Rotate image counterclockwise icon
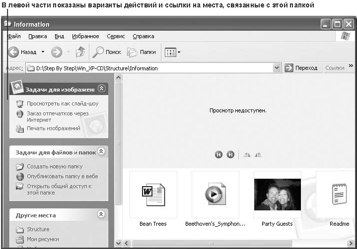Viewport: 357px width, 249px height. 258,155
